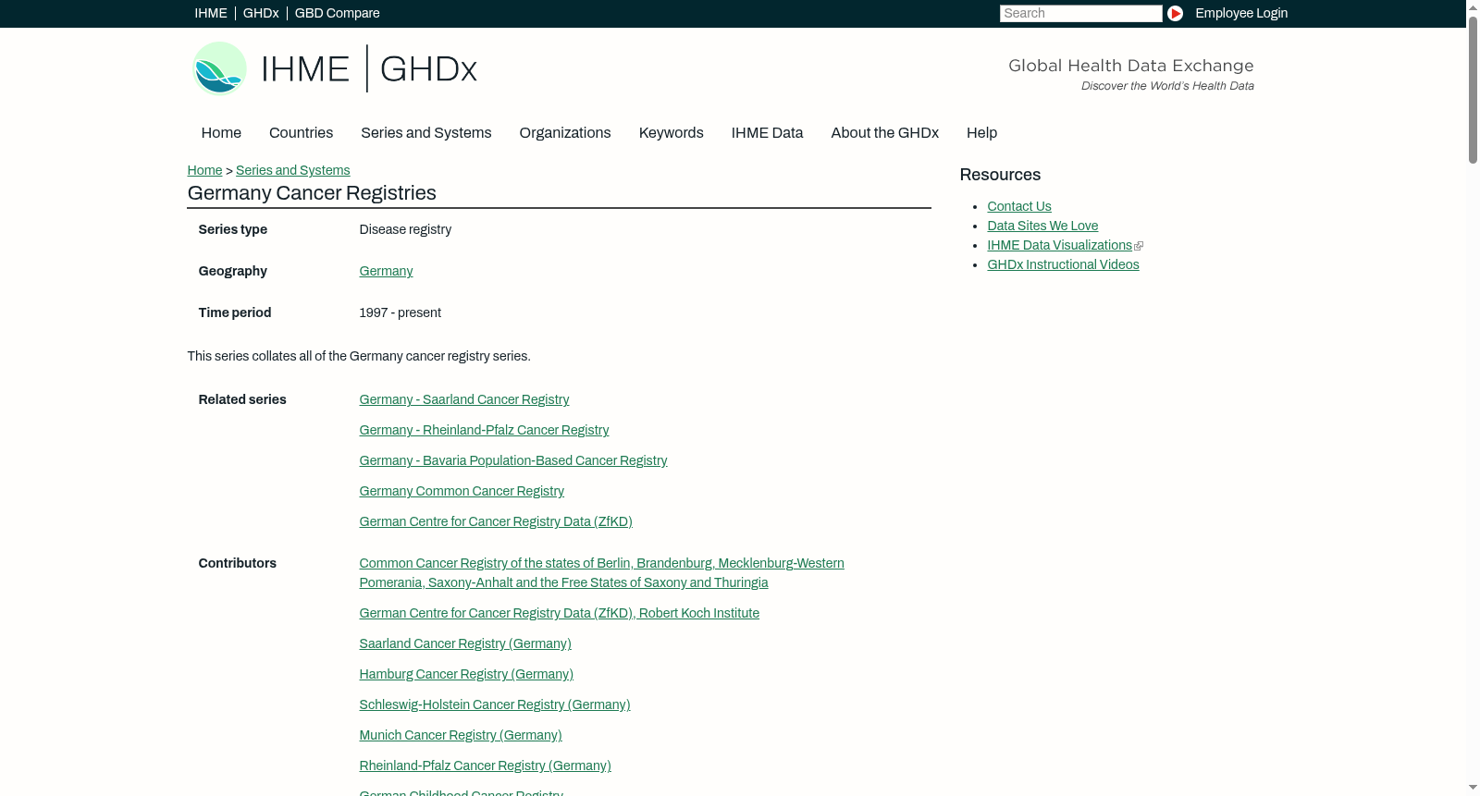Click the 'Series type' label

pos(232,229)
